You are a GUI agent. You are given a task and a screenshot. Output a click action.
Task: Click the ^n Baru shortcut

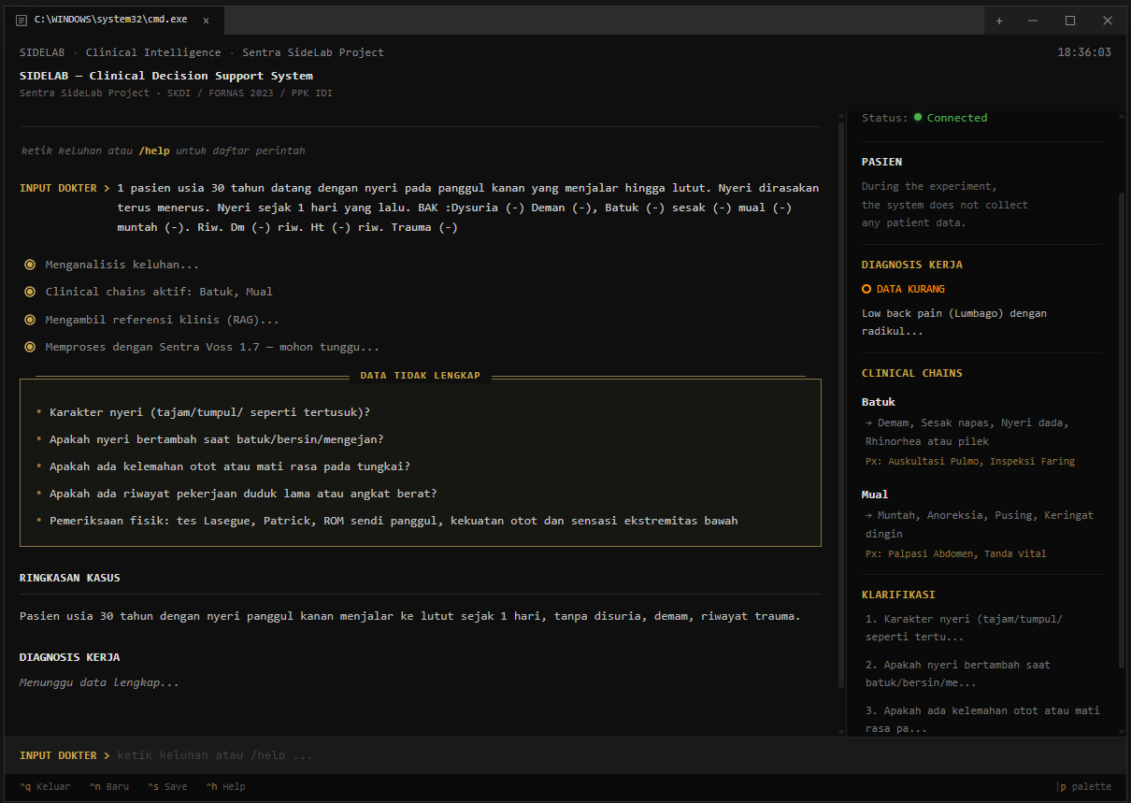(x=109, y=786)
